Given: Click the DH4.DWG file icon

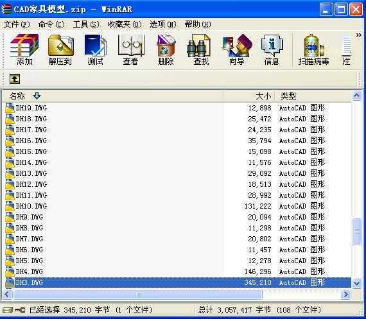Looking at the screenshot, I should 10,272.
